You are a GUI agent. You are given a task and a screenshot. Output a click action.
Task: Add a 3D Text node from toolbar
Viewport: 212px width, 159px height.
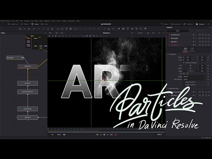(x=128, y=29)
